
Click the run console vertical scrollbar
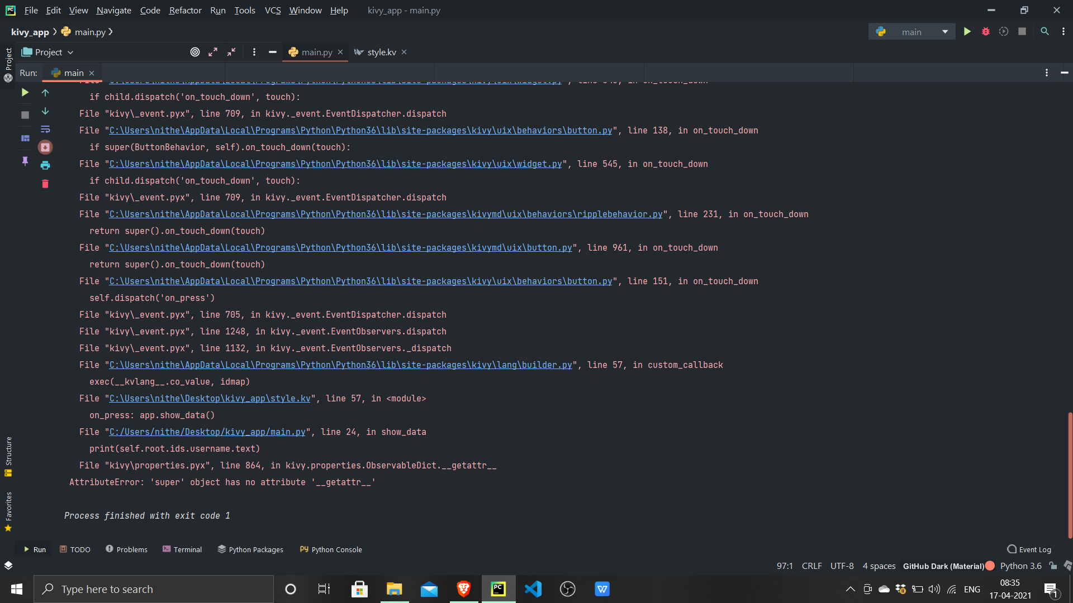coord(1070,475)
